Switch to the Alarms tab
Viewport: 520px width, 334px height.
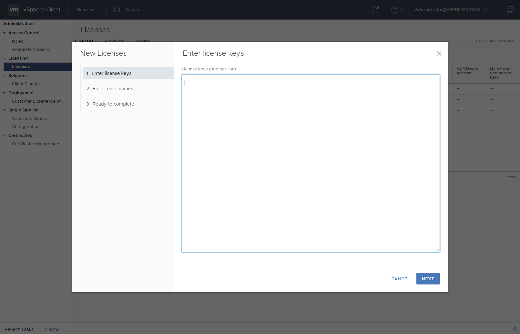pos(51,329)
